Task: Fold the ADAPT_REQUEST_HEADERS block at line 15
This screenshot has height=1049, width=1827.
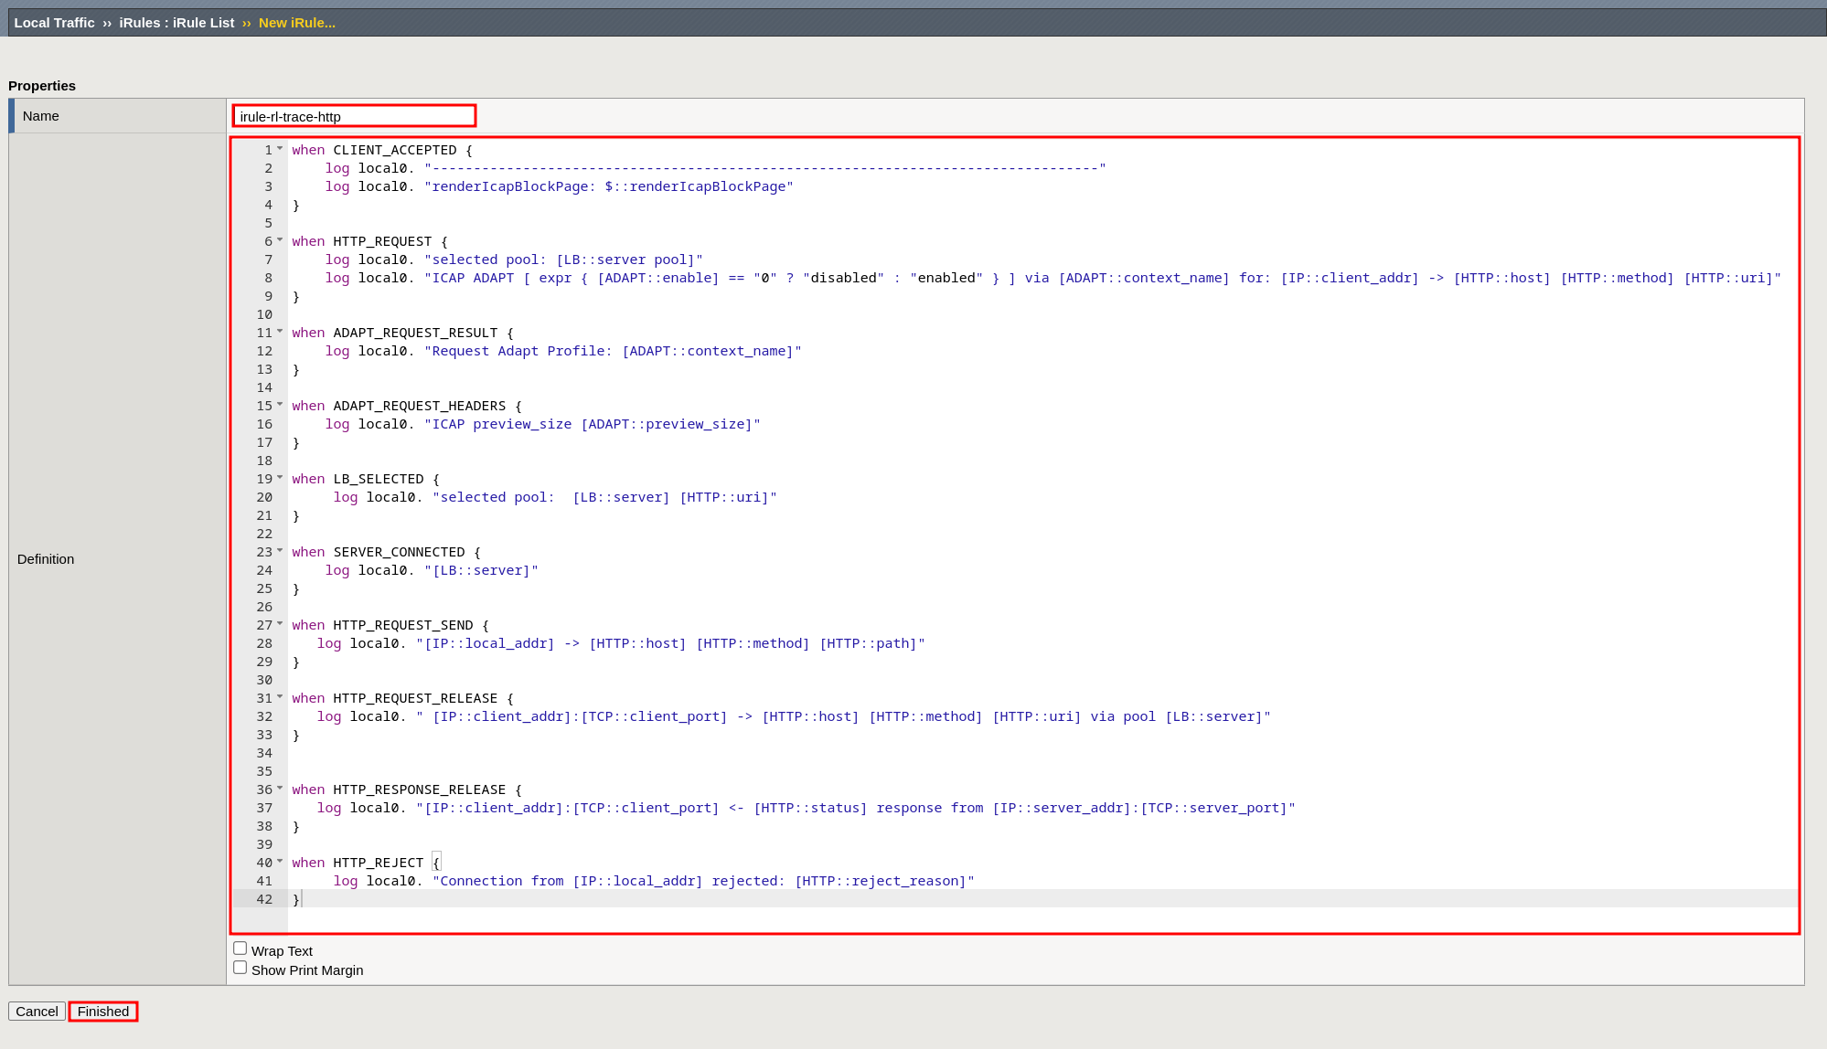Action: pos(280,405)
